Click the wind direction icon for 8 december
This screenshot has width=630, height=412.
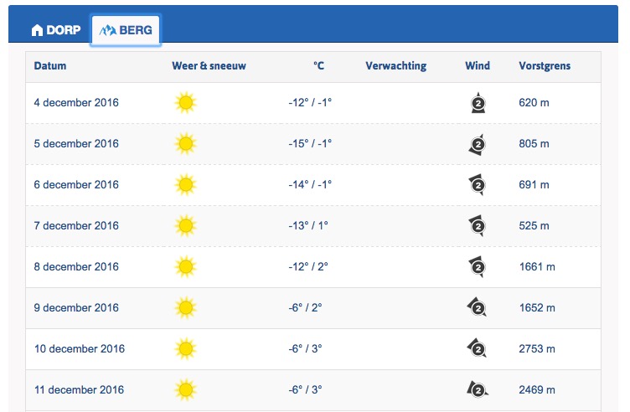click(478, 267)
